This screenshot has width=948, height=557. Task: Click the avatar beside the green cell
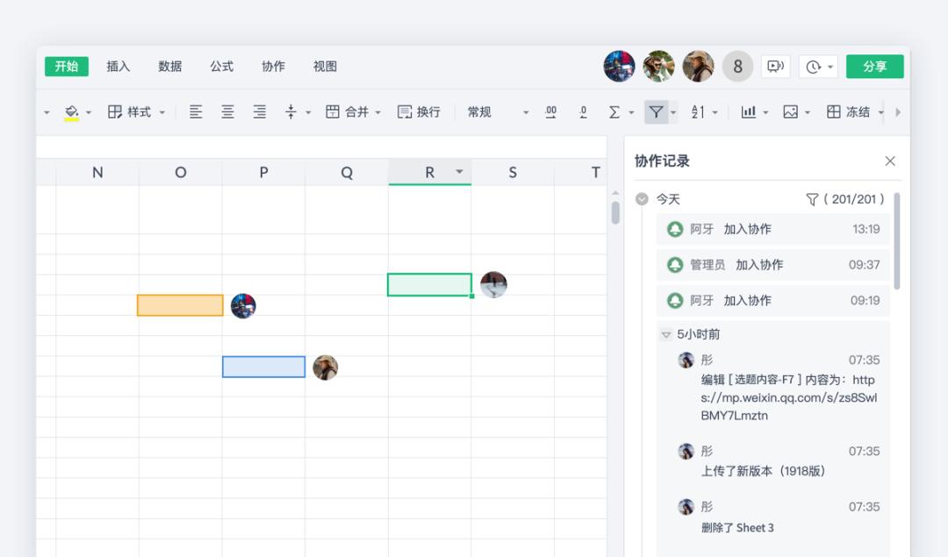pyautogui.click(x=493, y=284)
